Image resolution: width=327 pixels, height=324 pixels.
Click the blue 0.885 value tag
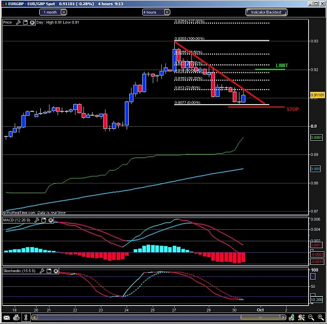point(315,169)
